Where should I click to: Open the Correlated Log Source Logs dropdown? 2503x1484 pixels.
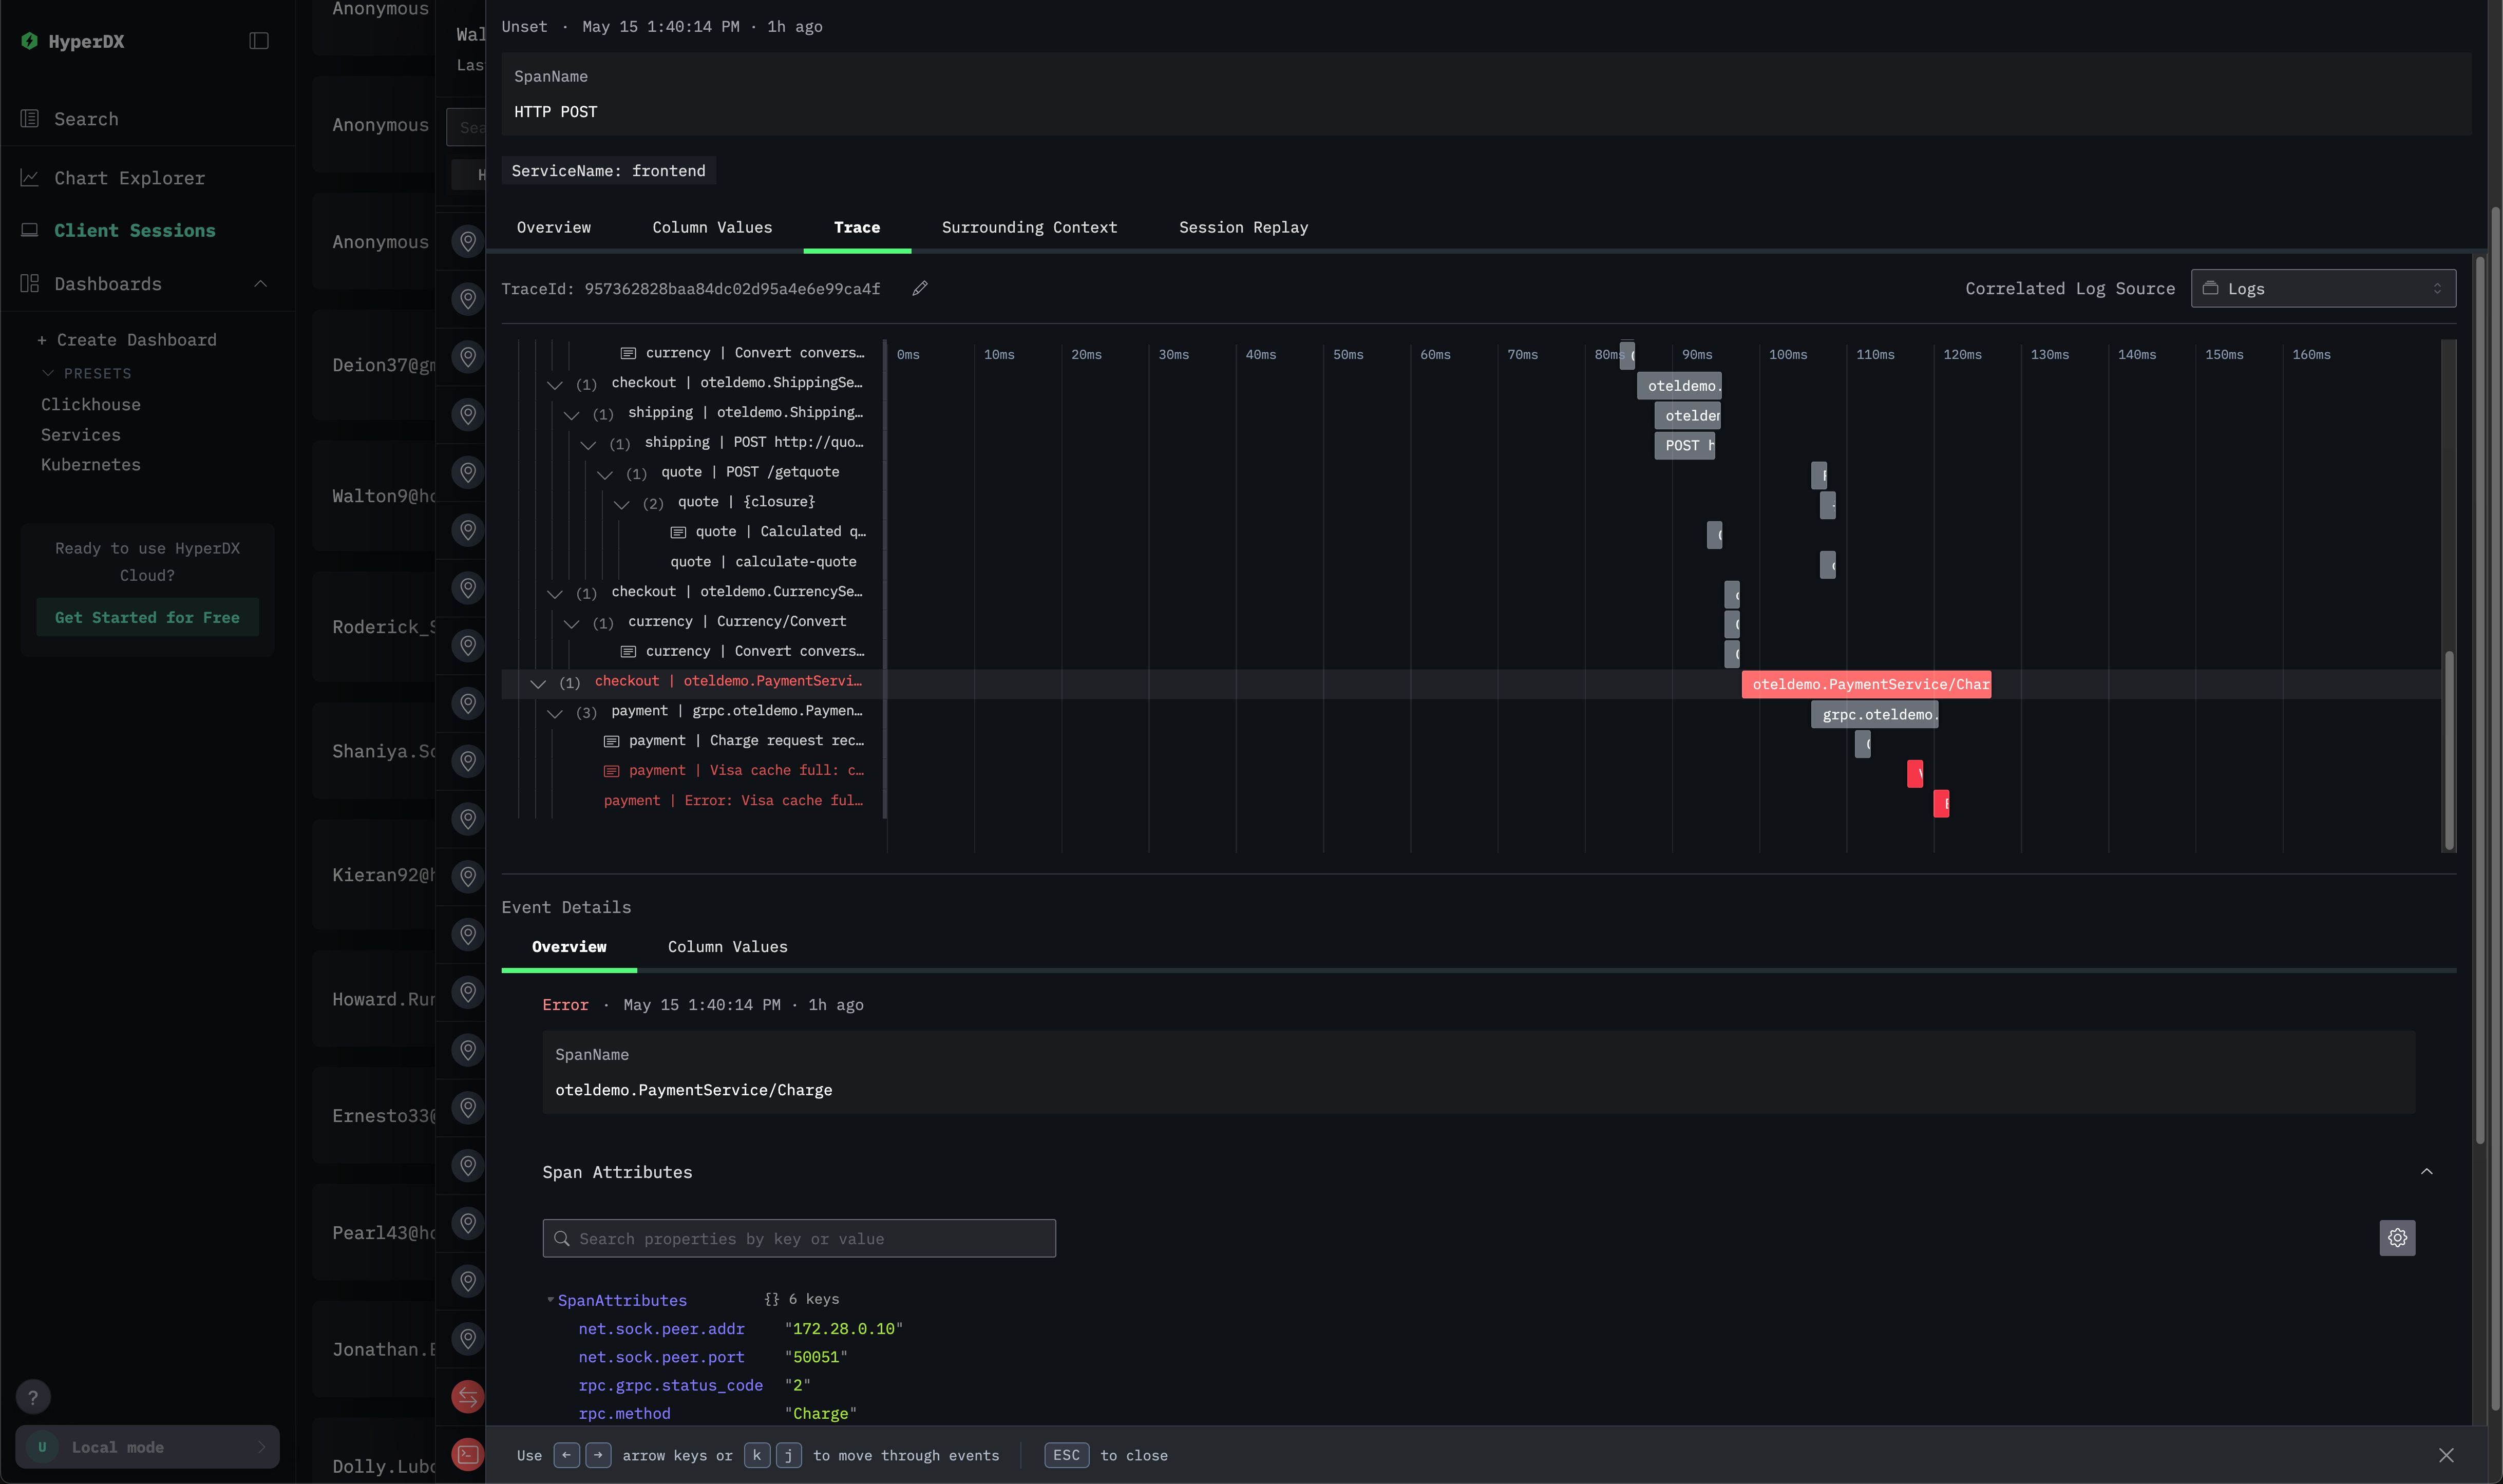coord(2322,289)
